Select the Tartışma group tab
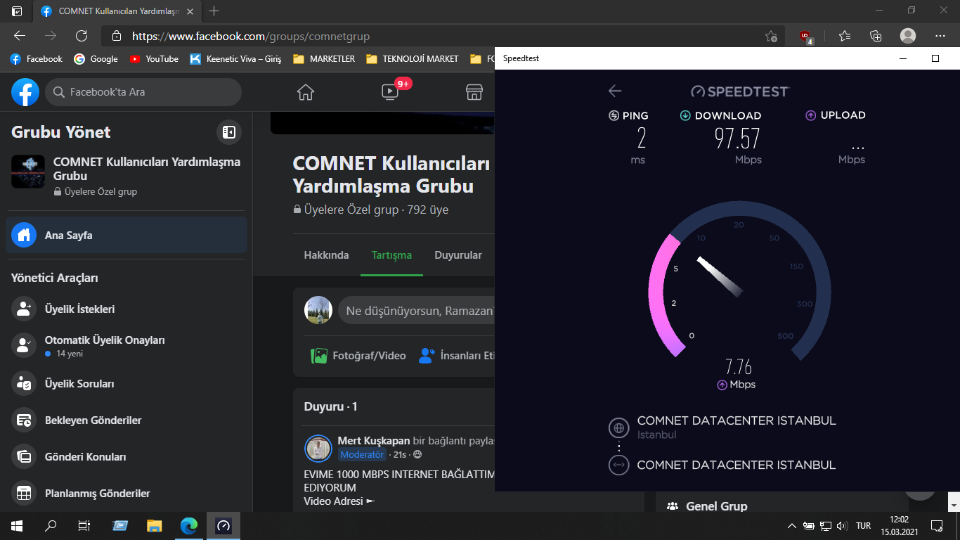960x540 pixels. tap(391, 255)
